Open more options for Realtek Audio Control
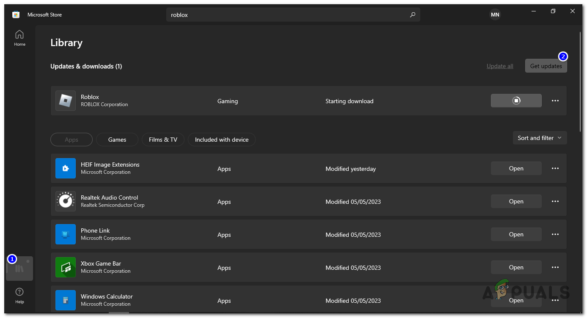 555,201
